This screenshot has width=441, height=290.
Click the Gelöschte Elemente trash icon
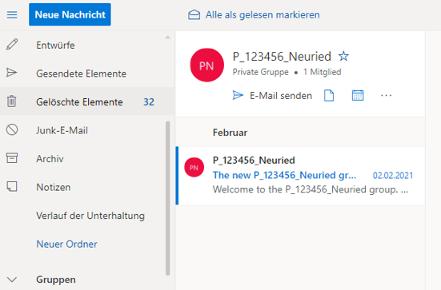[x=12, y=101]
